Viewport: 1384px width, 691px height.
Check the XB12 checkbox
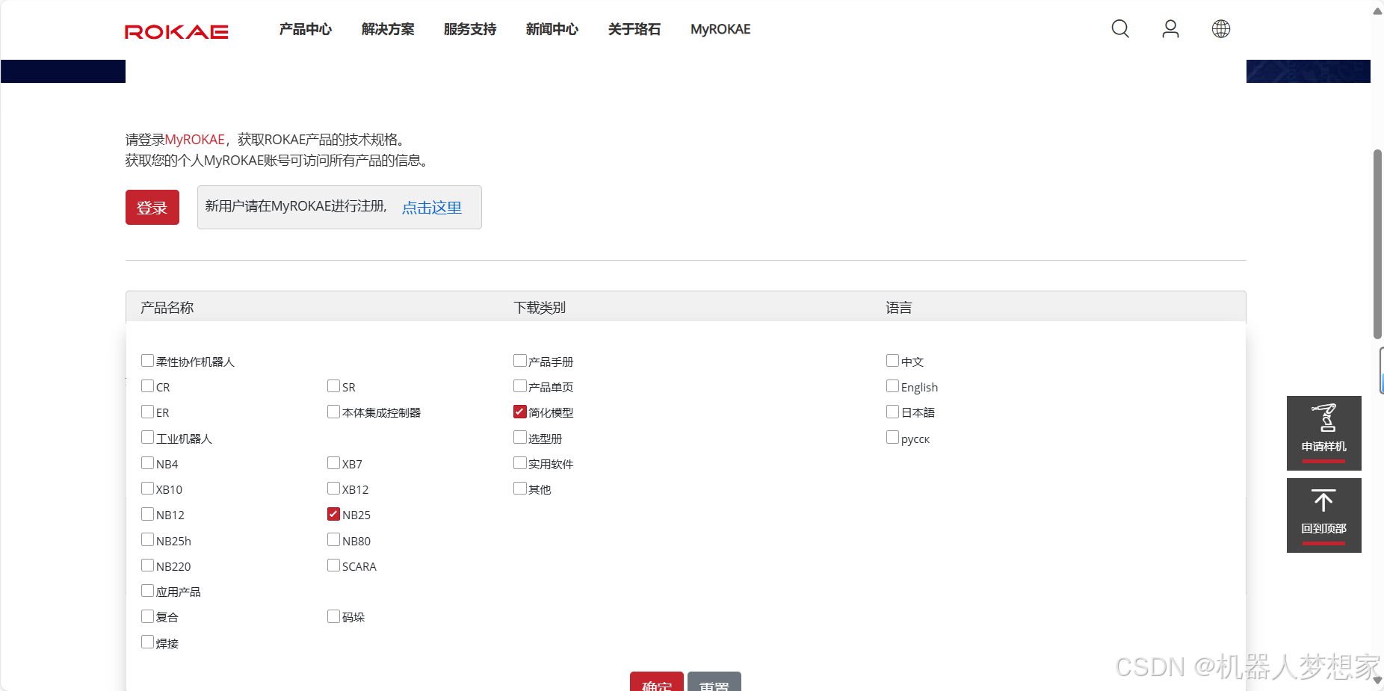[x=333, y=489]
